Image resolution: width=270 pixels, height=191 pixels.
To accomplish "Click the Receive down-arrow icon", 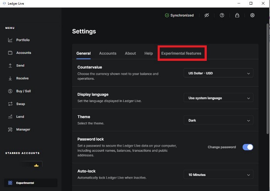I will 10,79.
